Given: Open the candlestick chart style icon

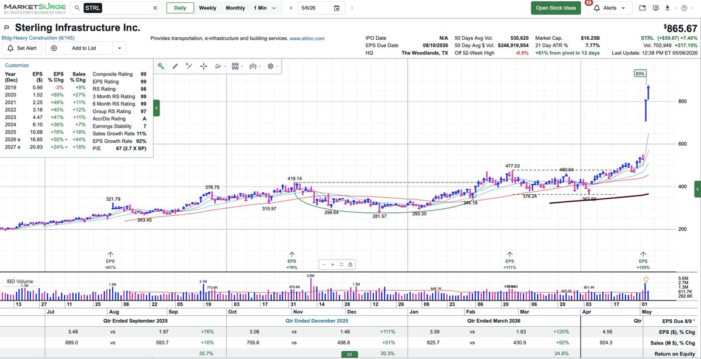Looking at the screenshot, I should [x=253, y=66].
